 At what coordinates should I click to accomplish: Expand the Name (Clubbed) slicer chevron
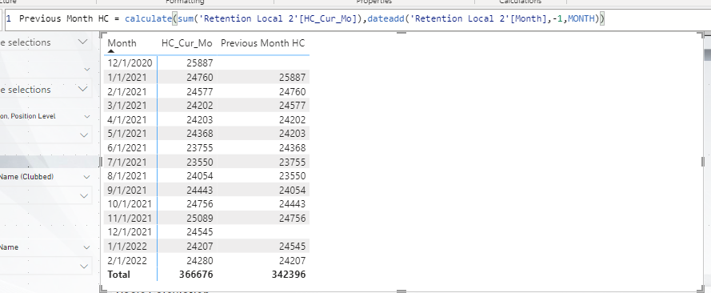point(86,177)
